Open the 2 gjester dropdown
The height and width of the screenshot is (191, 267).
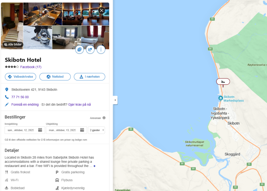96,130
